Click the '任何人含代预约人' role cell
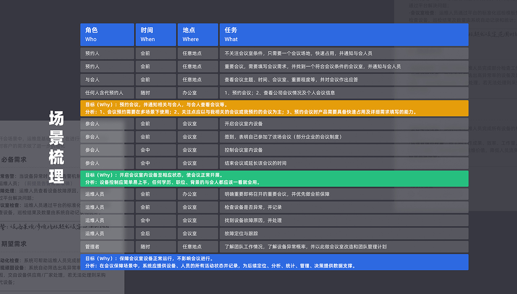517x294 pixels. coord(107,93)
